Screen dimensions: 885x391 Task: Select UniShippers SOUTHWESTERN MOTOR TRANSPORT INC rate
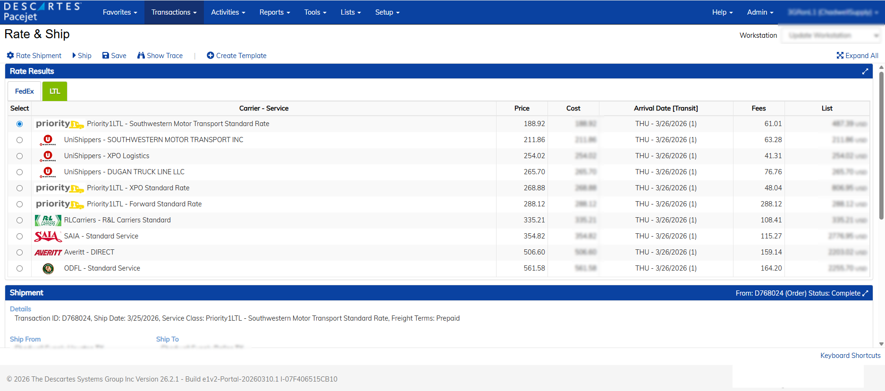point(19,140)
